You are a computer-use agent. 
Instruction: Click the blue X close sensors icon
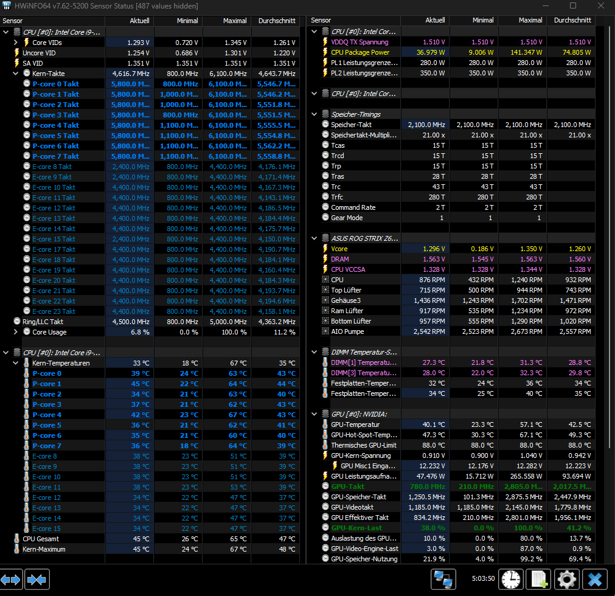(x=594, y=579)
